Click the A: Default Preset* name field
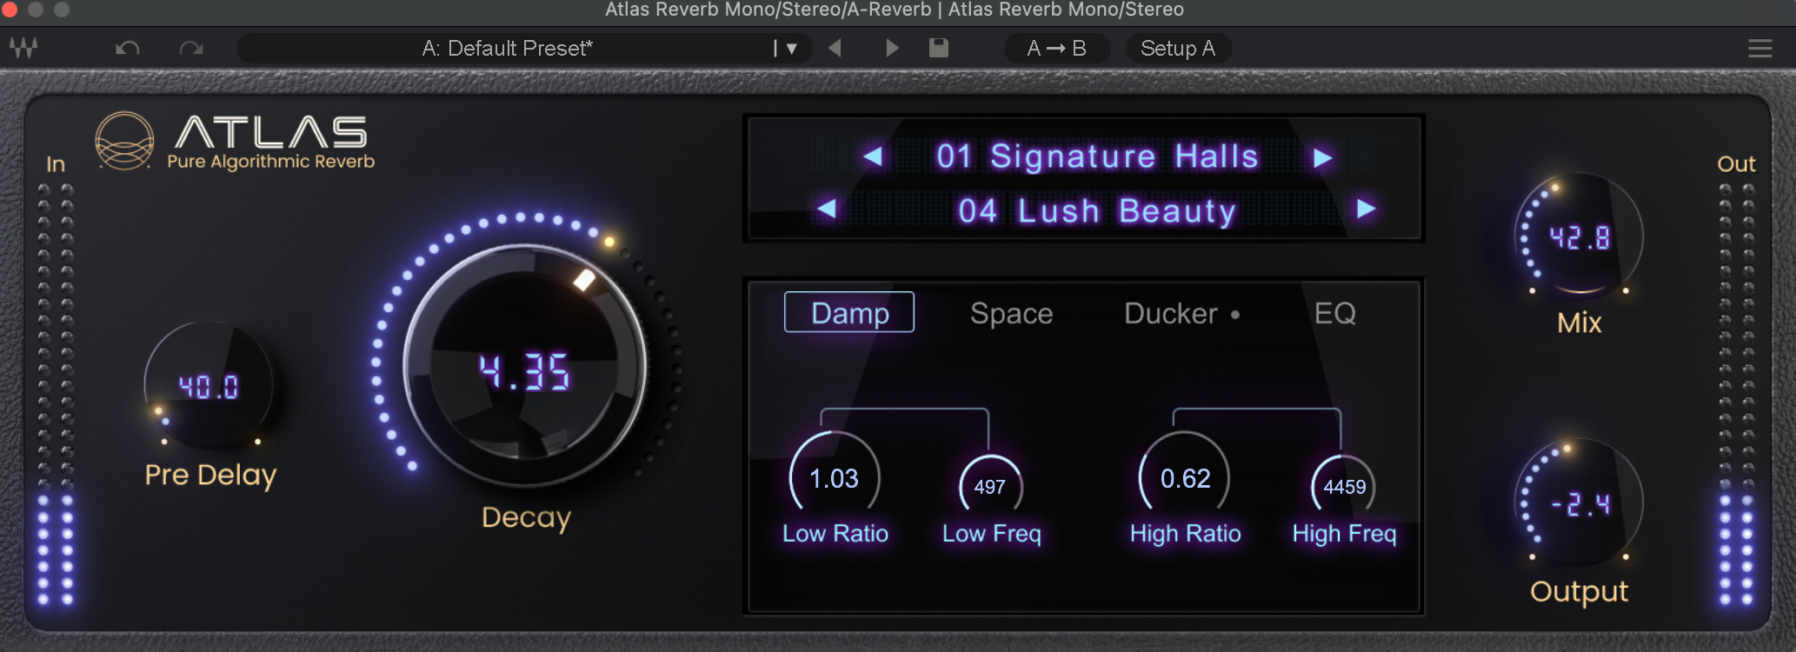The width and height of the screenshot is (1796, 652). point(507,49)
